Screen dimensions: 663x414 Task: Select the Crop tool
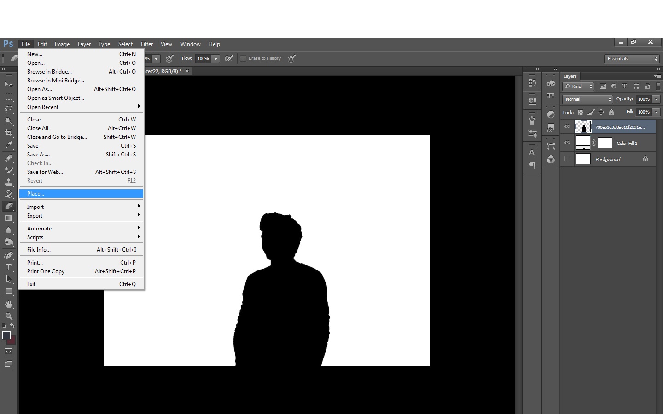(9, 133)
